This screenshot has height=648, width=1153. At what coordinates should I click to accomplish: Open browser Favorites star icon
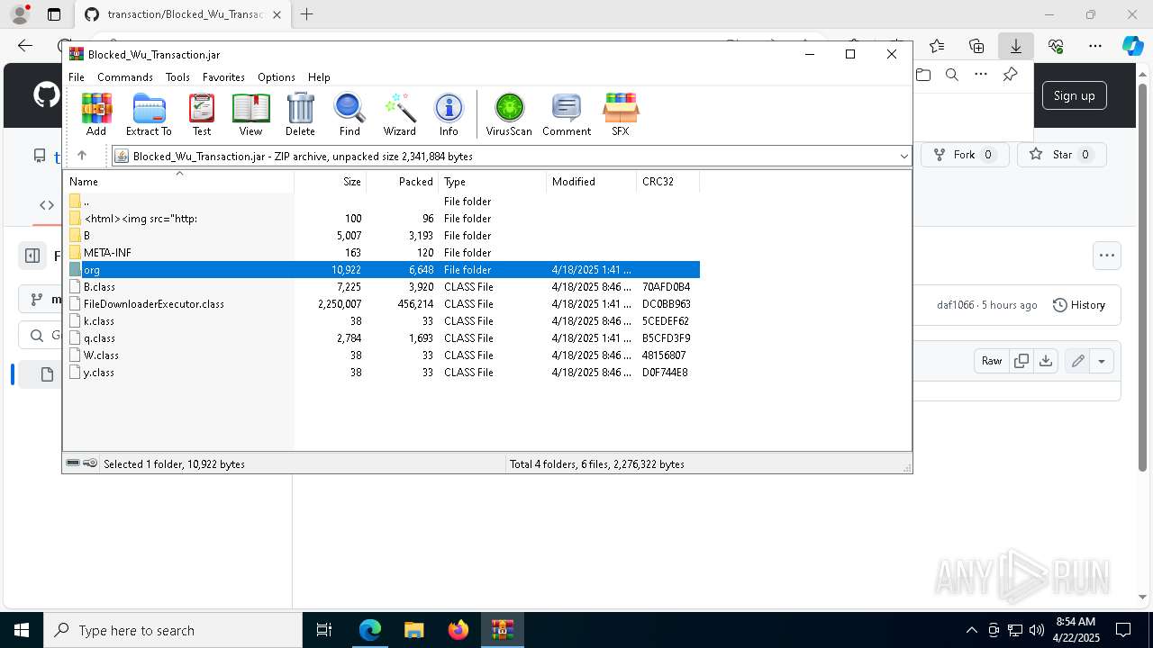click(937, 46)
